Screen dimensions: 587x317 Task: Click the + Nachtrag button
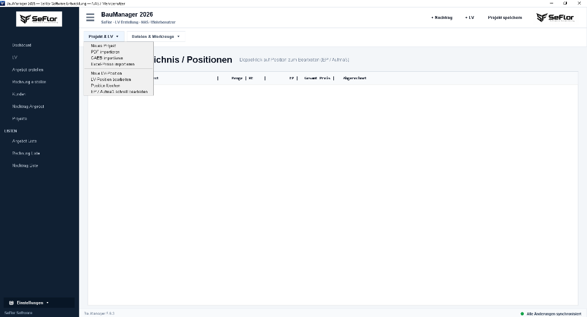[442, 18]
